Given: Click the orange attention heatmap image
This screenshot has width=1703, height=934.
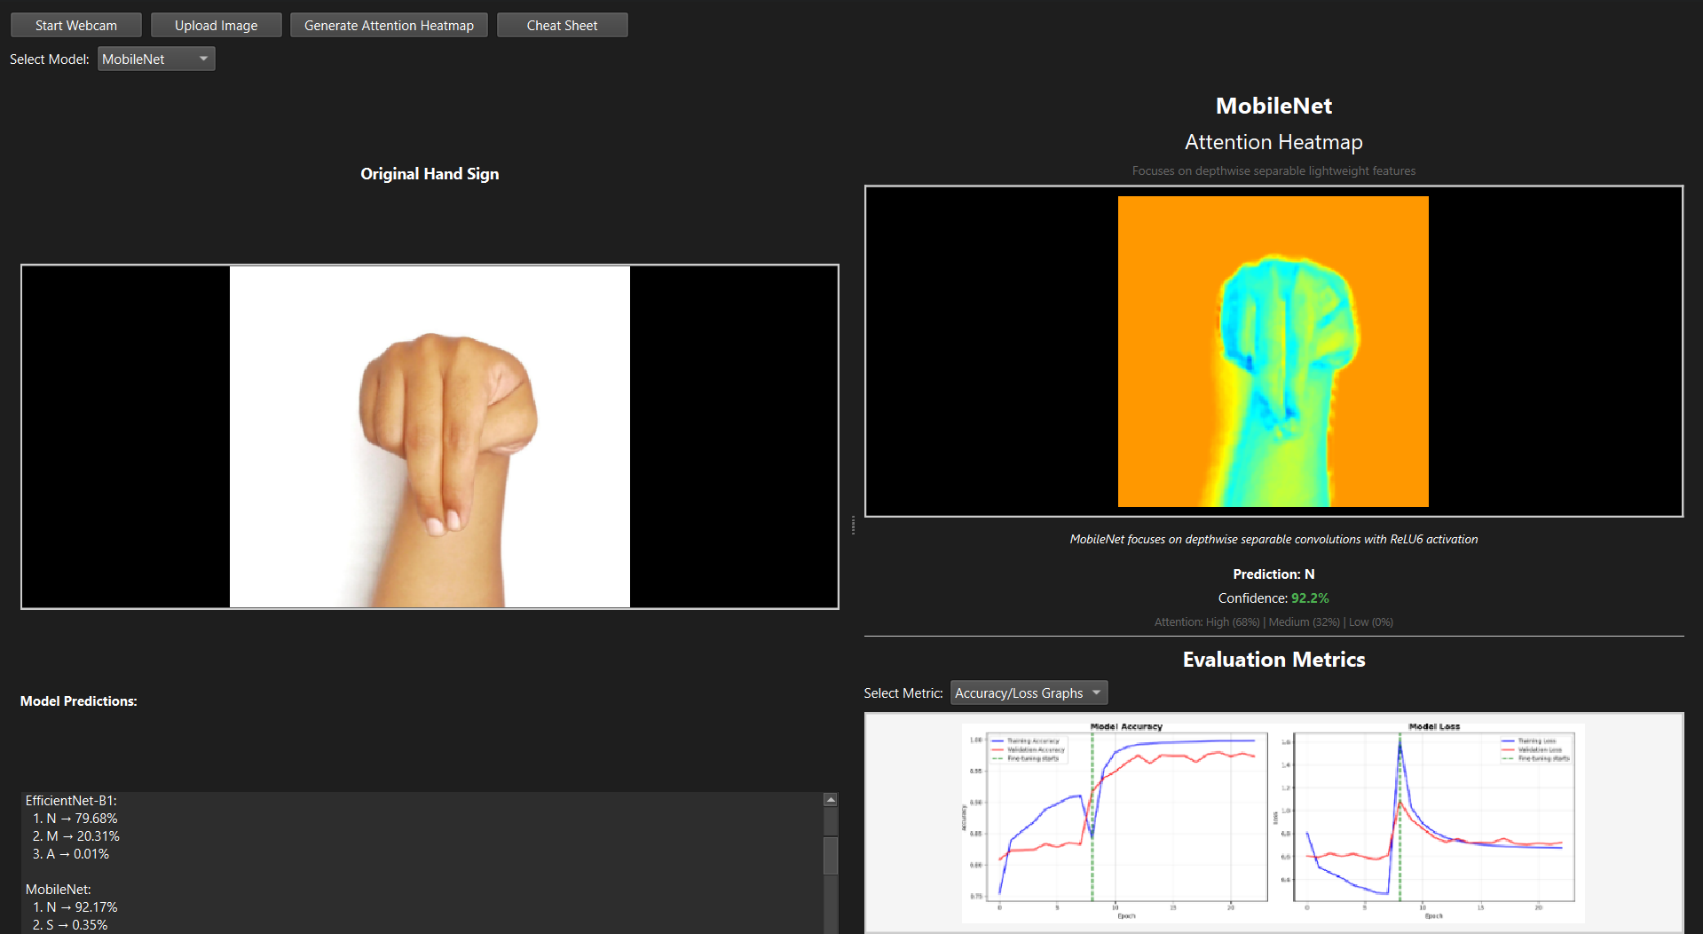Looking at the screenshot, I should 1273,352.
